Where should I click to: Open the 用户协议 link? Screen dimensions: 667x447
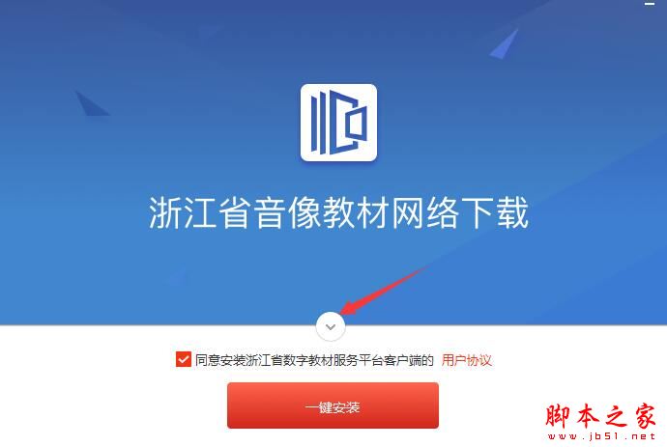point(466,360)
